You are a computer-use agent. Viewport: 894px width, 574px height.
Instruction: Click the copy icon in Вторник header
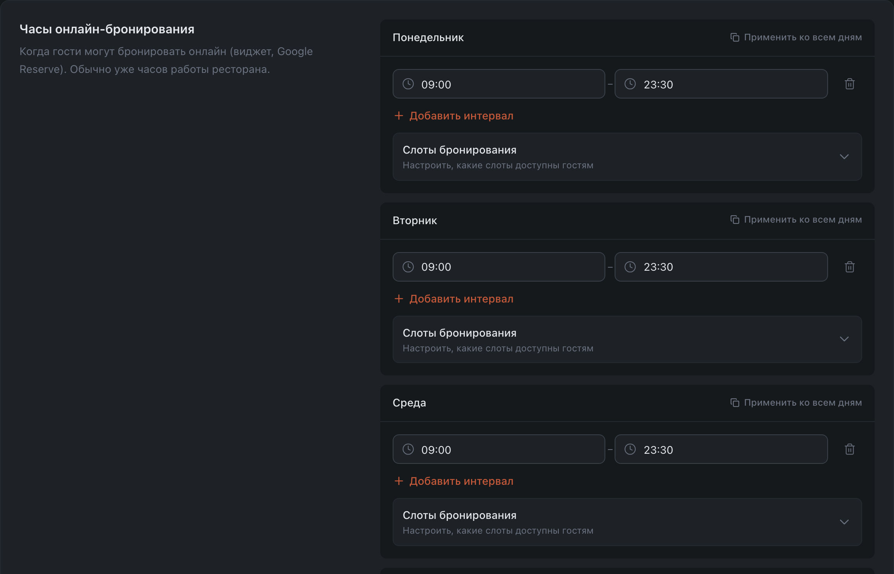735,220
